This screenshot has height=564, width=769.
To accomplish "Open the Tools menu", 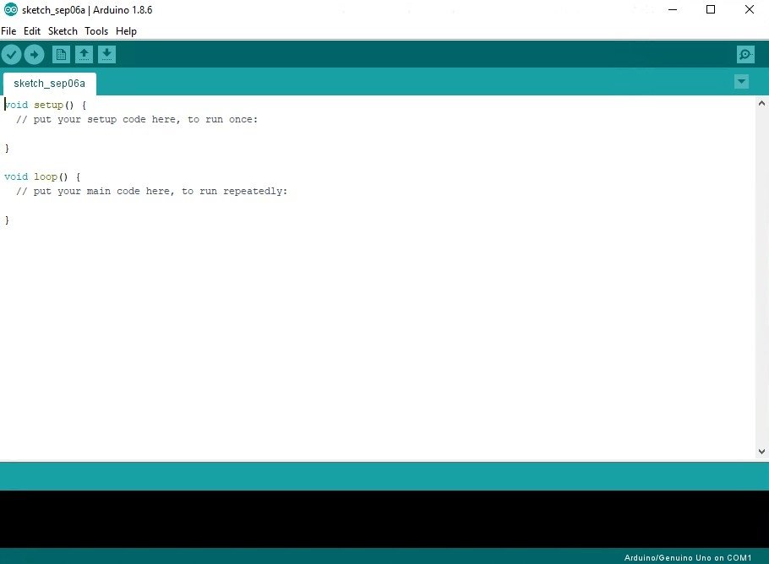I will coord(95,31).
